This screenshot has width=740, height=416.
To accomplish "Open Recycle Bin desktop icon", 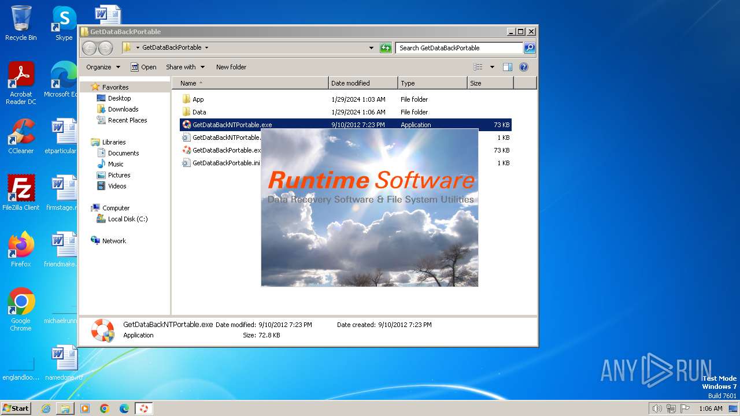I will tap(21, 23).
